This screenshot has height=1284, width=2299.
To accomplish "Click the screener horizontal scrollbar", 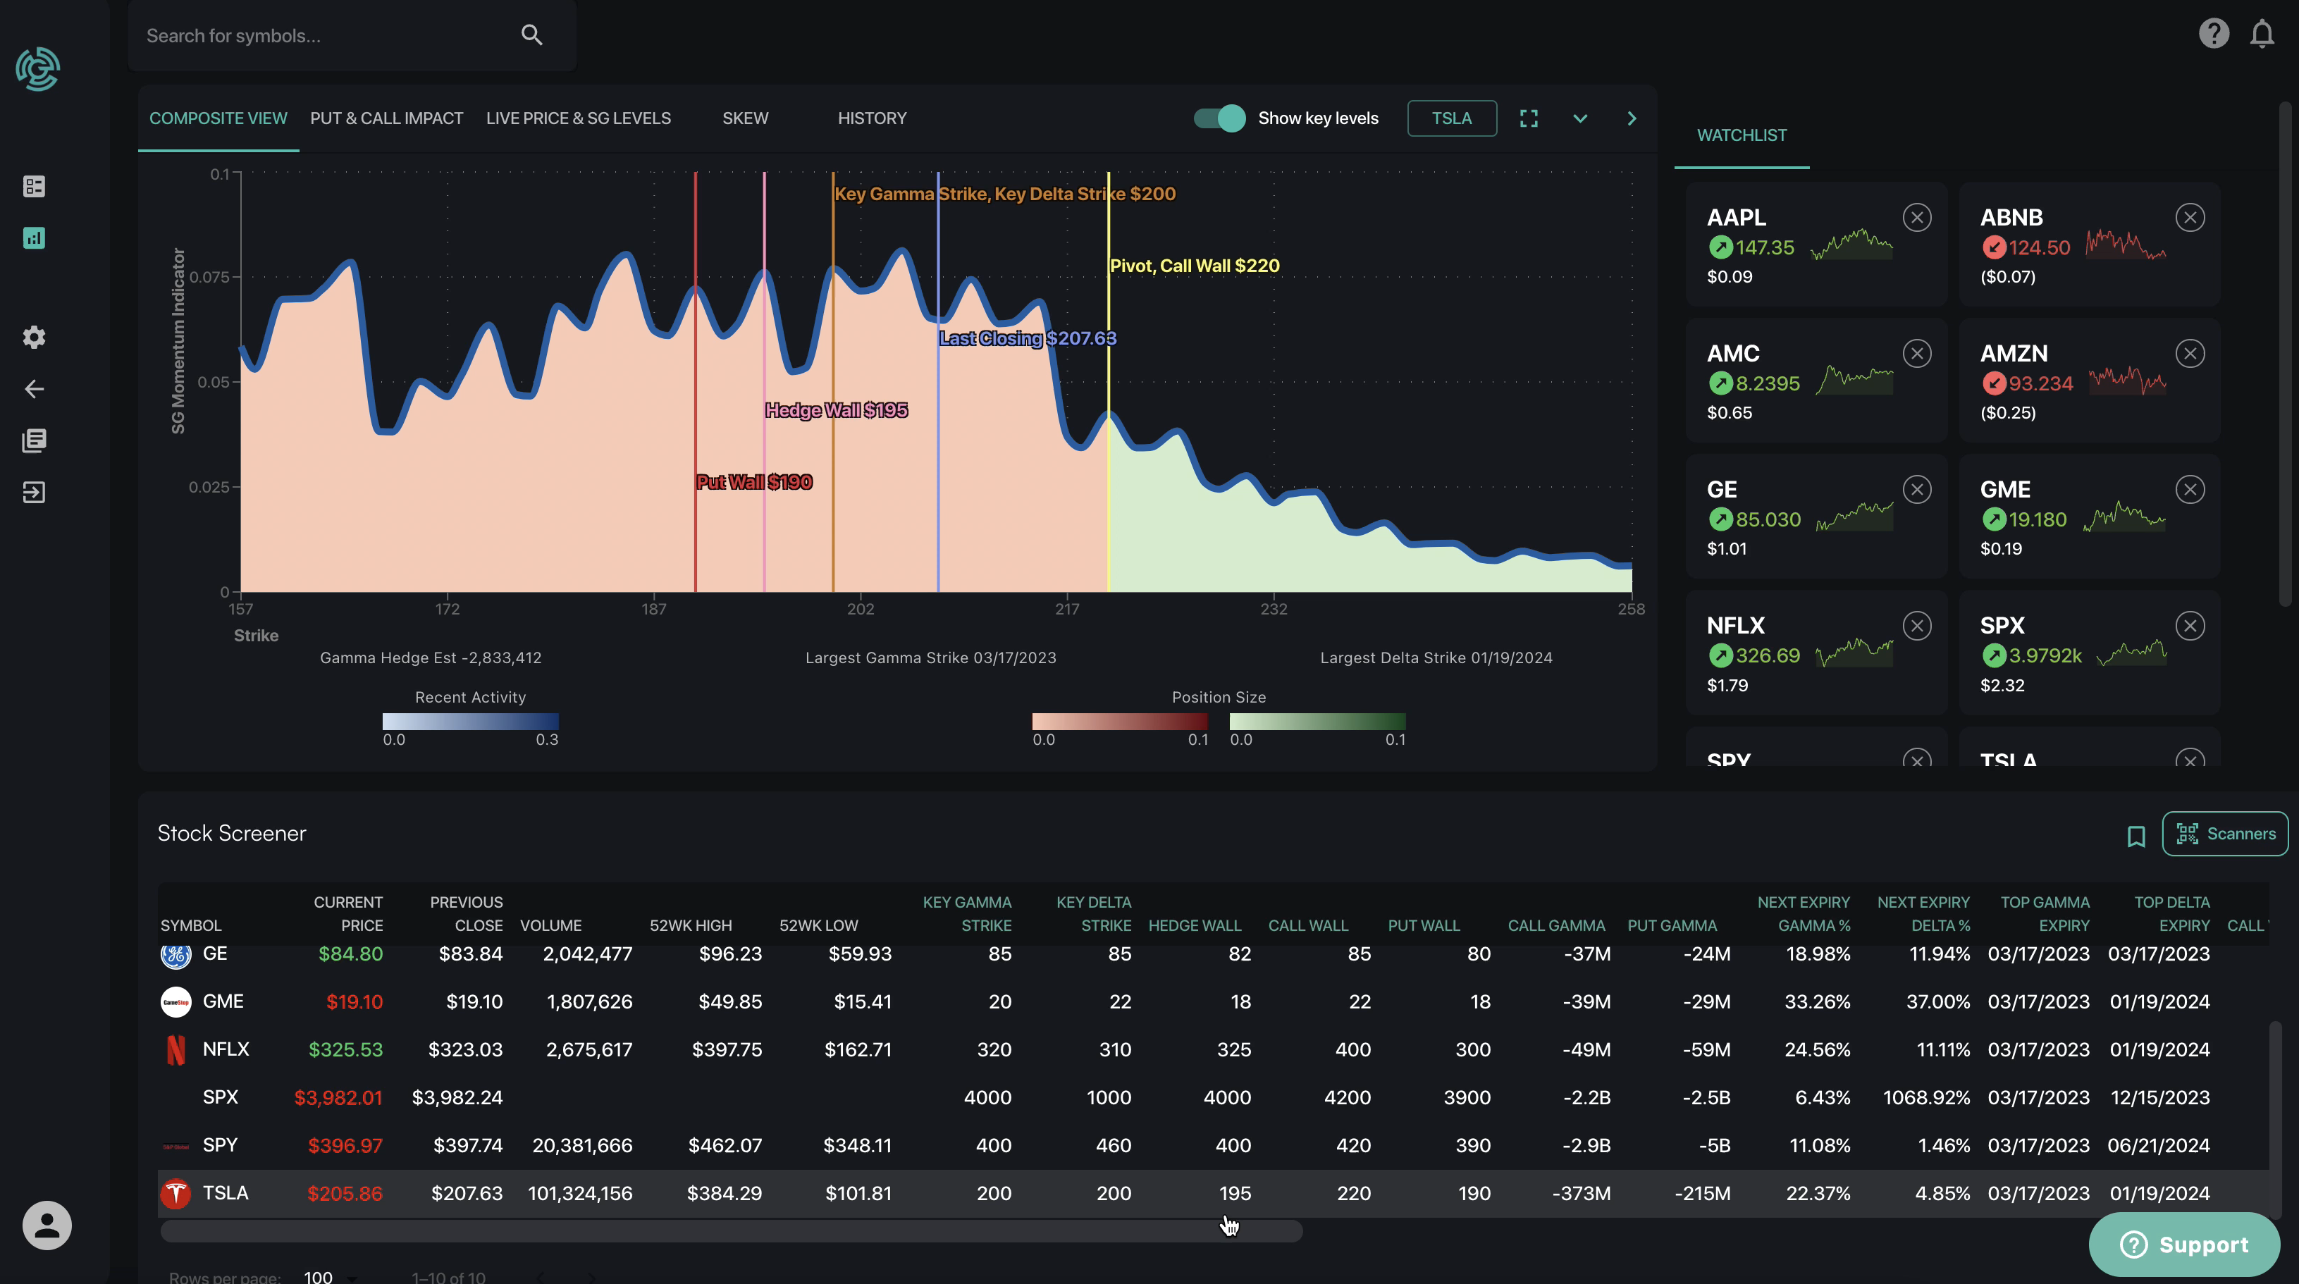I will coord(731,1231).
